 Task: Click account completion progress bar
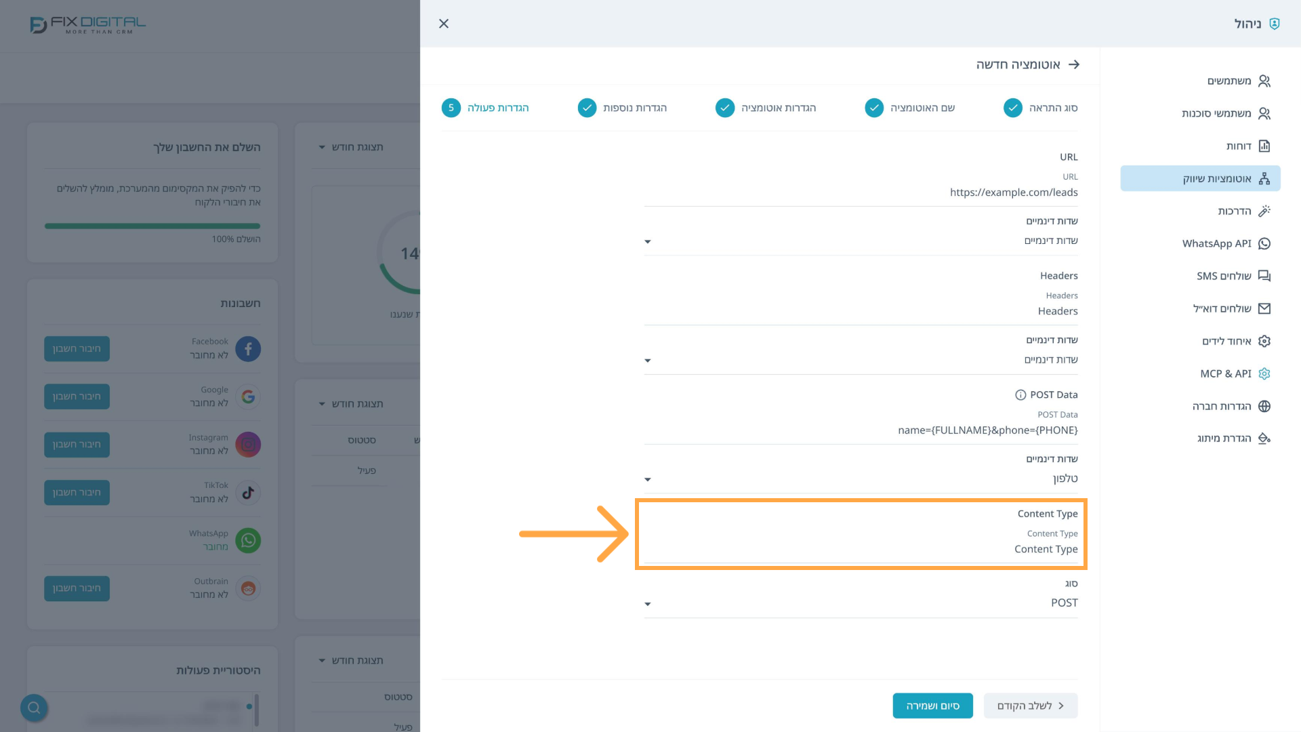click(152, 226)
